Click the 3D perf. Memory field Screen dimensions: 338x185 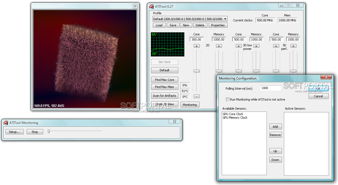pyautogui.click(x=293, y=39)
